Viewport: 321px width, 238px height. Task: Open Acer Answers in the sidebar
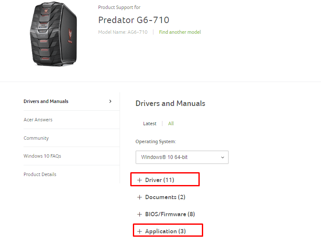[x=38, y=120]
